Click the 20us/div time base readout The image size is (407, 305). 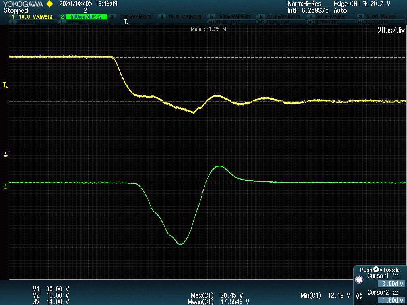(x=391, y=30)
